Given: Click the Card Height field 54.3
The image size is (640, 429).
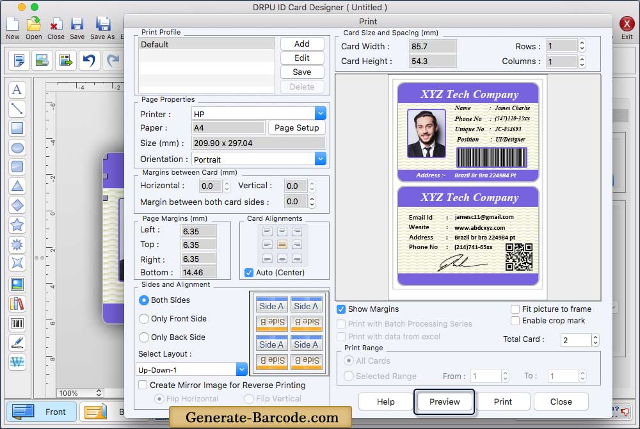Looking at the screenshot, I should pyautogui.click(x=433, y=61).
